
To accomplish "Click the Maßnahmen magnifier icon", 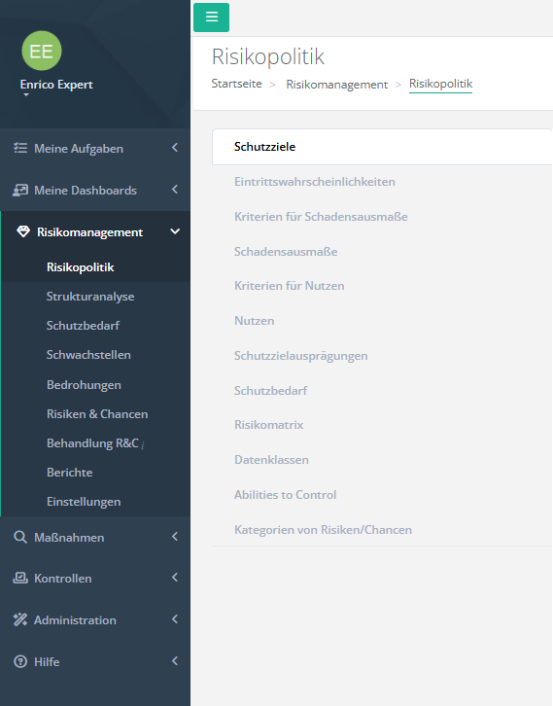I will point(20,537).
